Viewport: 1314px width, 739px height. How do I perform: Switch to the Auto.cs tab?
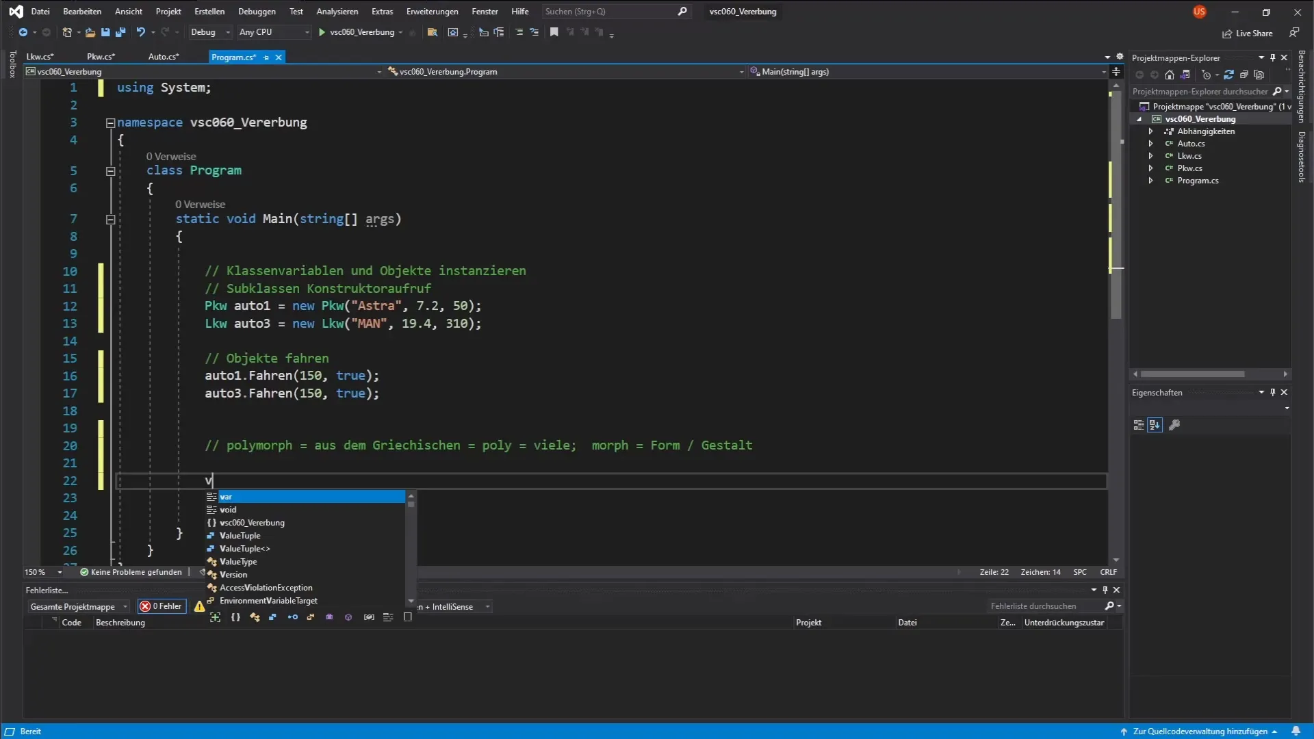pyautogui.click(x=164, y=57)
